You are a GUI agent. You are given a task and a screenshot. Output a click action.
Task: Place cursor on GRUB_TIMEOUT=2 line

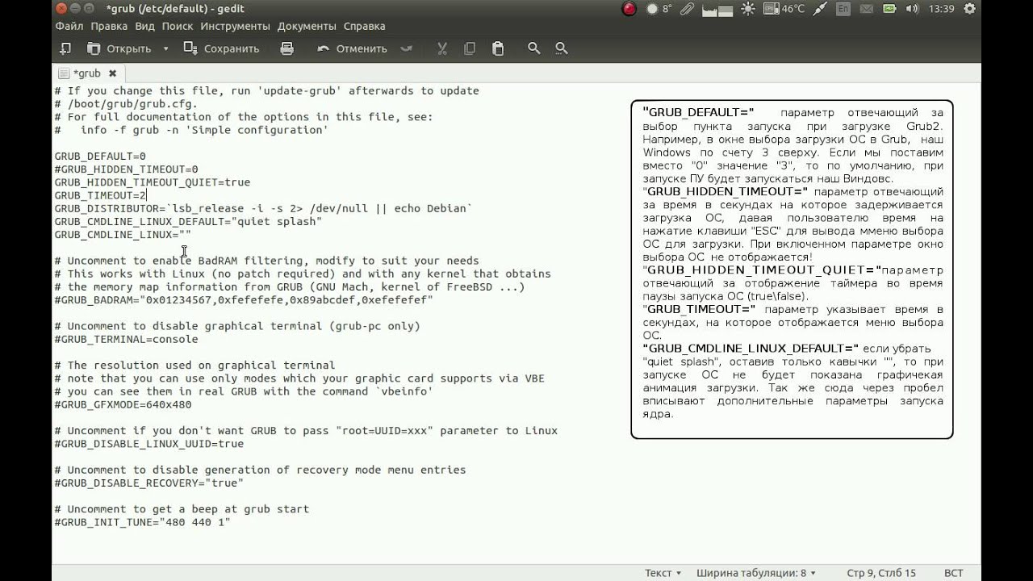click(100, 195)
